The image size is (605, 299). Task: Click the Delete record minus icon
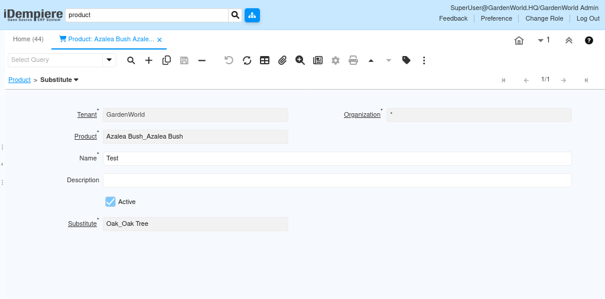point(202,60)
